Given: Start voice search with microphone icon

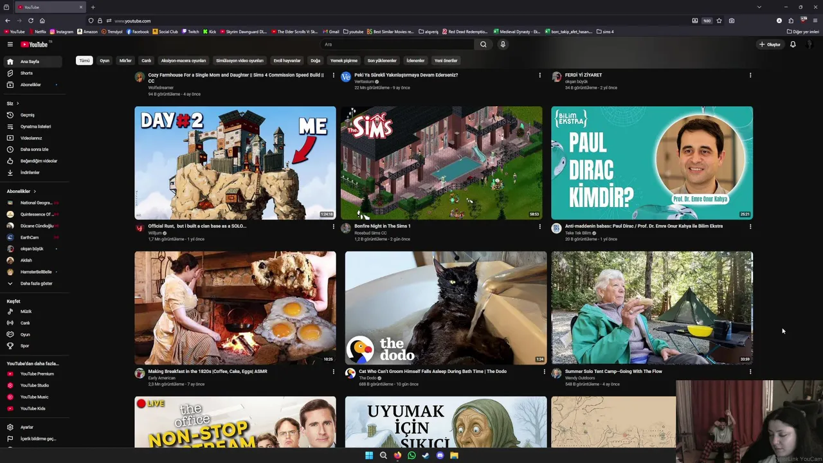Looking at the screenshot, I should pyautogui.click(x=503, y=44).
